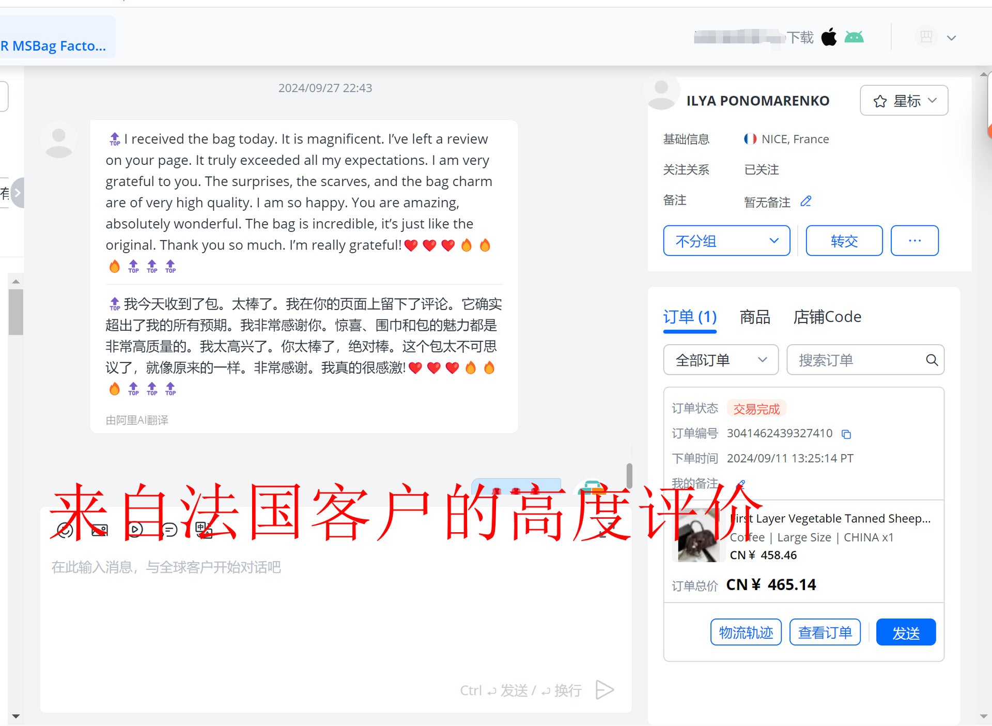Click the Android download icon

pos(854,37)
